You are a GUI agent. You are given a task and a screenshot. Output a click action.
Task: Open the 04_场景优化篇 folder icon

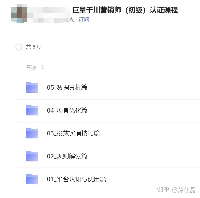click(32, 110)
